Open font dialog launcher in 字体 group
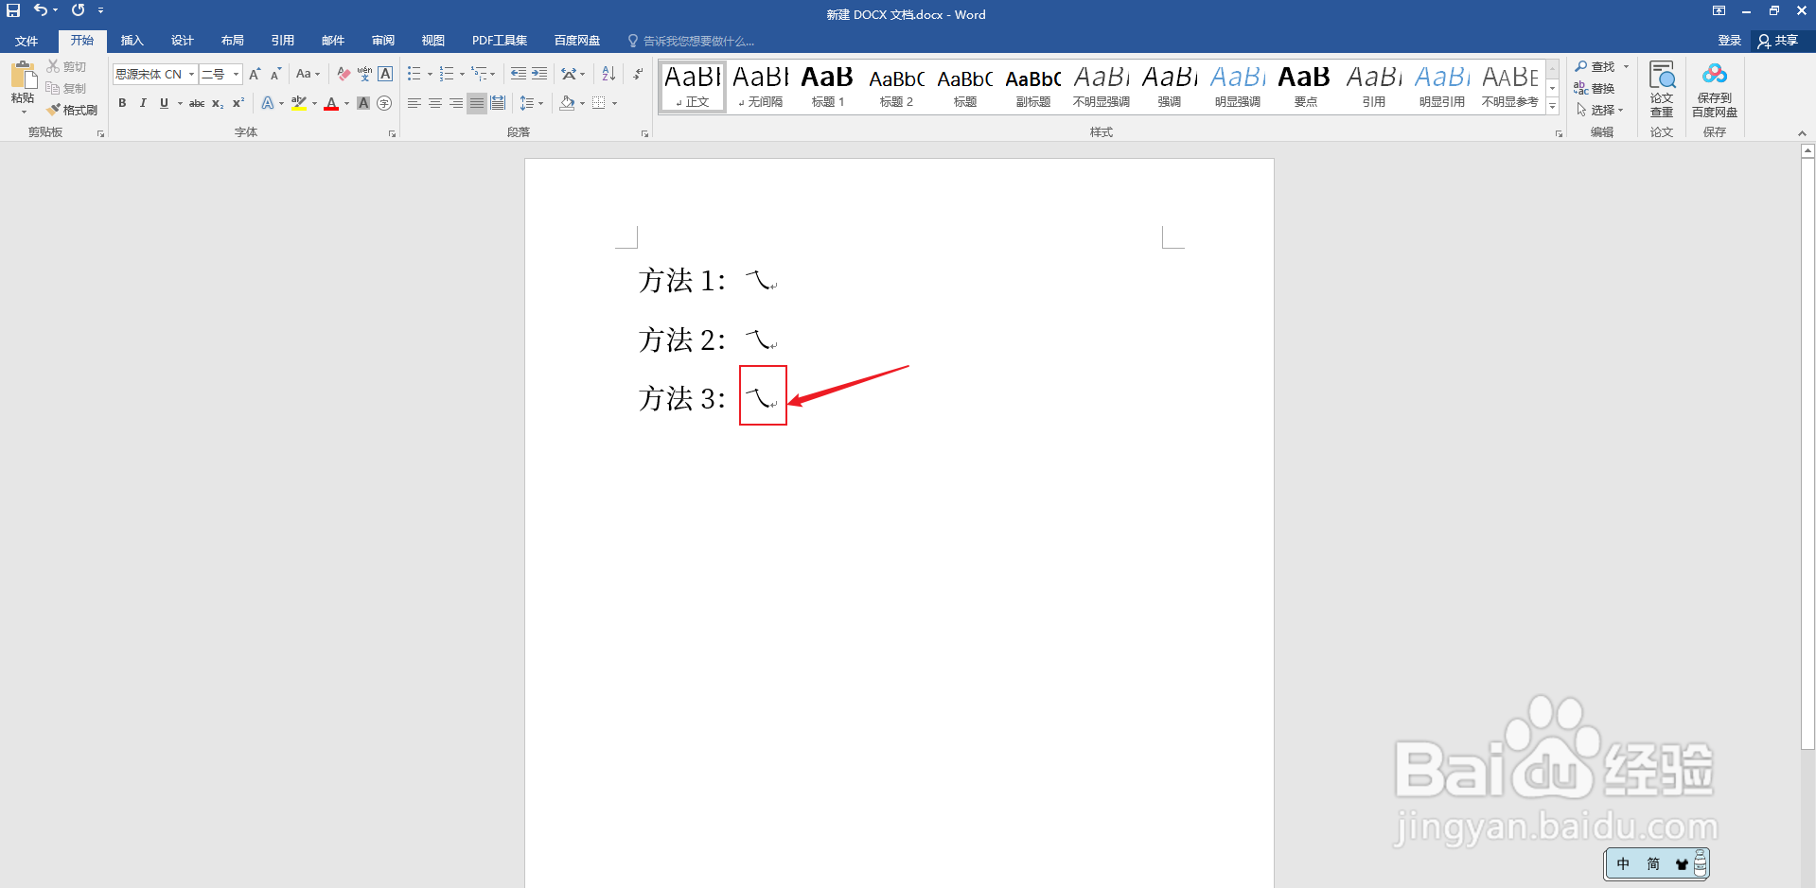The height and width of the screenshot is (888, 1816). click(392, 134)
